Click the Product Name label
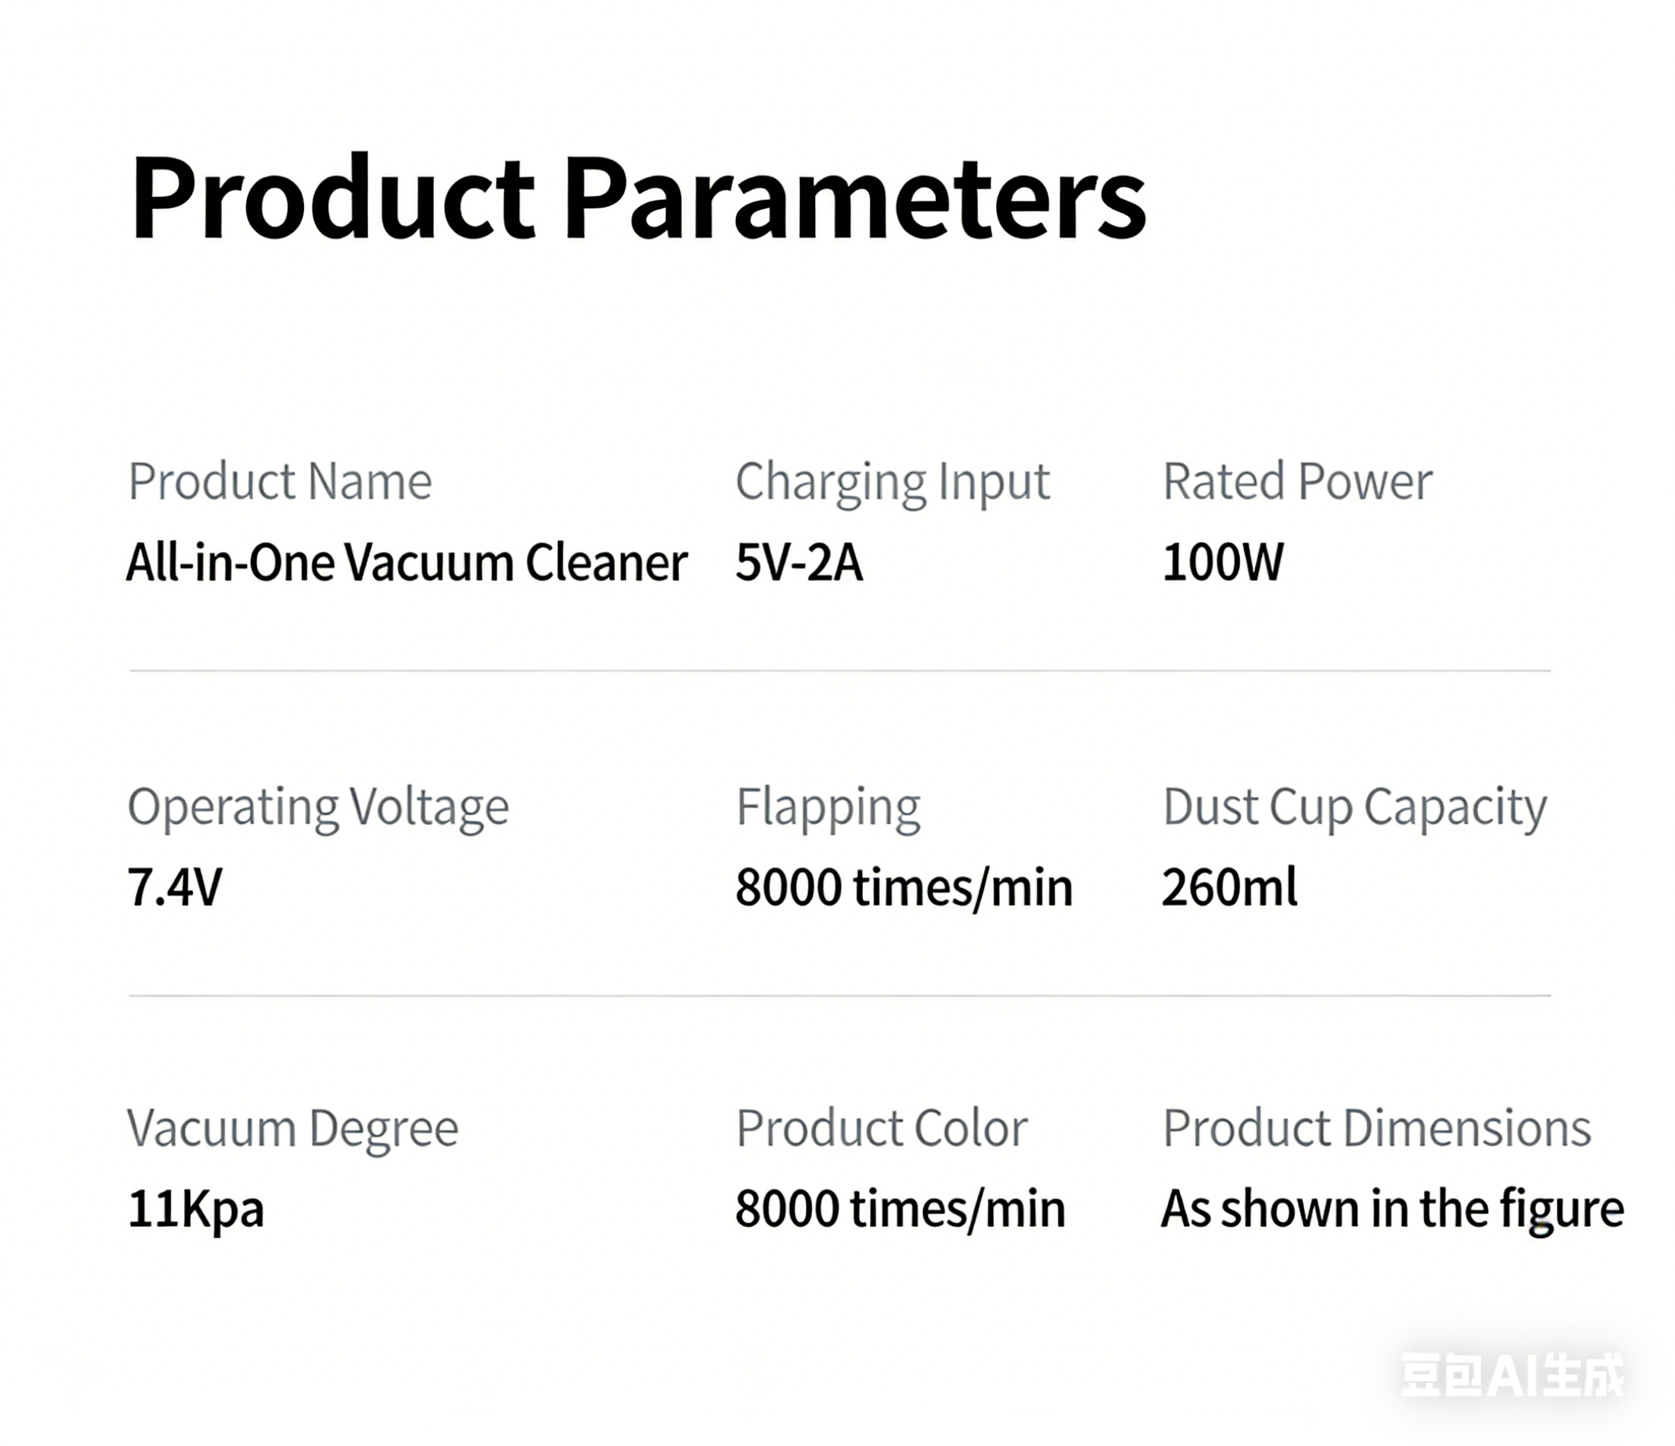1675x1446 pixels. click(x=280, y=482)
